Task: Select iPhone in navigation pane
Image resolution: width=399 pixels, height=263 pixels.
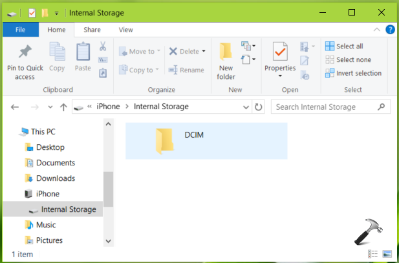Action: (42, 194)
